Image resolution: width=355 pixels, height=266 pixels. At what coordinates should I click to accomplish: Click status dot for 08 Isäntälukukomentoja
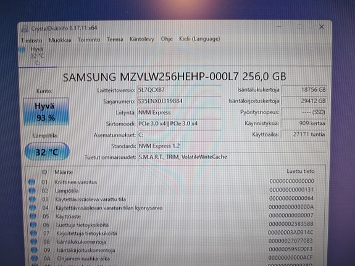34,242
